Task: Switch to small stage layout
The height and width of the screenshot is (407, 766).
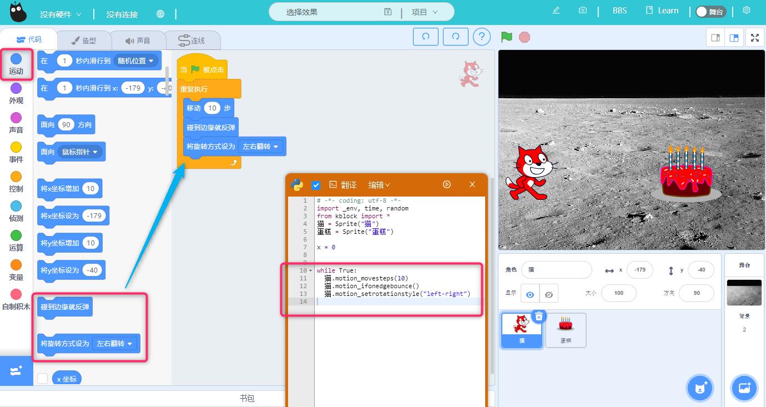Action: point(715,38)
